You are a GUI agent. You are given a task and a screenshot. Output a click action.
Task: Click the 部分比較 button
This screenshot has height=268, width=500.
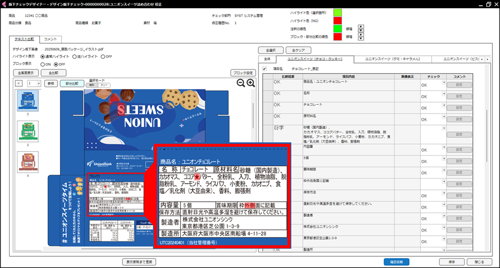(x=72, y=83)
